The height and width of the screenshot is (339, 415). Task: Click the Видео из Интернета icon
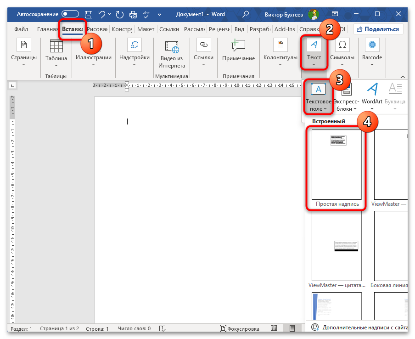tap(172, 46)
